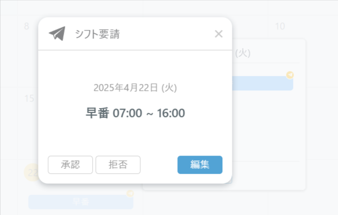Screen dimensions: 338x215
Task: Click the highlighted day 22 circle
Action: pyautogui.click(x=31, y=173)
